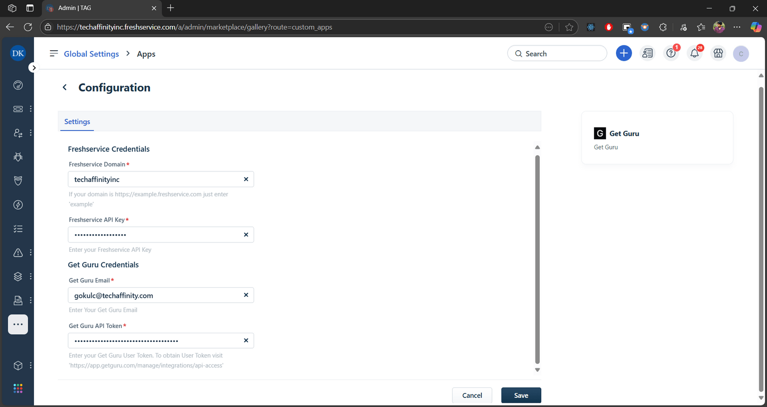The height and width of the screenshot is (407, 767).
Task: Open the tickets icon in sidebar
Action: [x=18, y=109]
